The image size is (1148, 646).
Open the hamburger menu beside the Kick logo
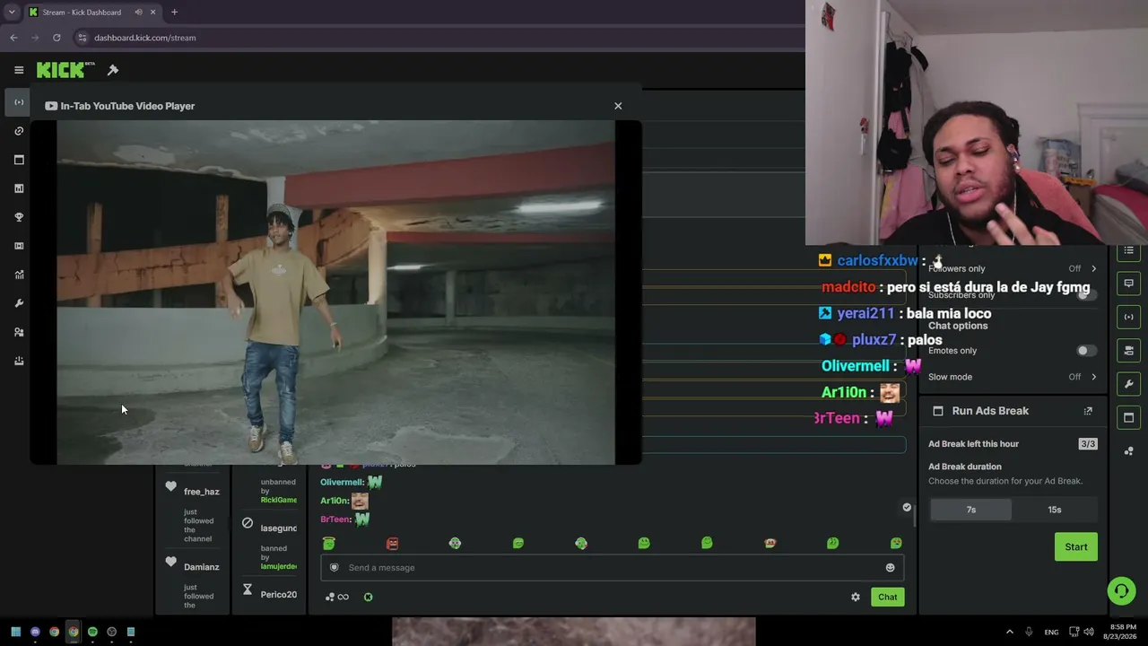tap(19, 70)
